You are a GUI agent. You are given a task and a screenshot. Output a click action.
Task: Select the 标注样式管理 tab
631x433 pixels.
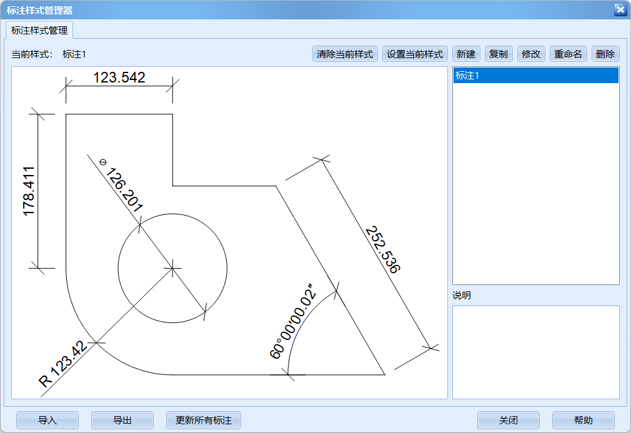point(39,30)
